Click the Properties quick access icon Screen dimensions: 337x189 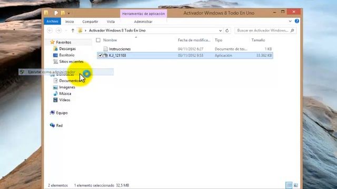pos(56,13)
